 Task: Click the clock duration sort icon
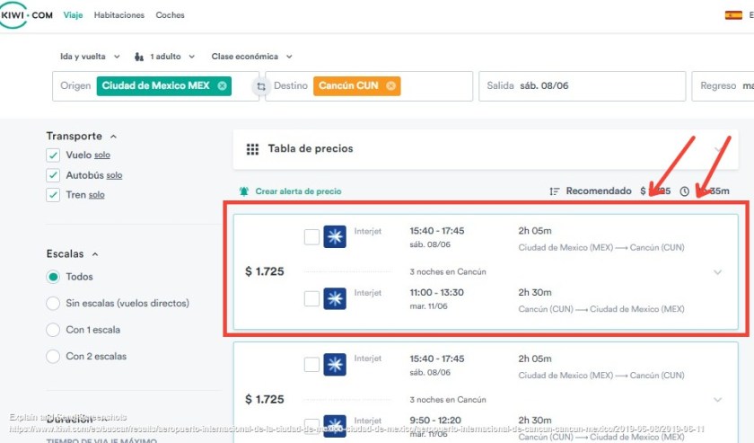tap(684, 191)
